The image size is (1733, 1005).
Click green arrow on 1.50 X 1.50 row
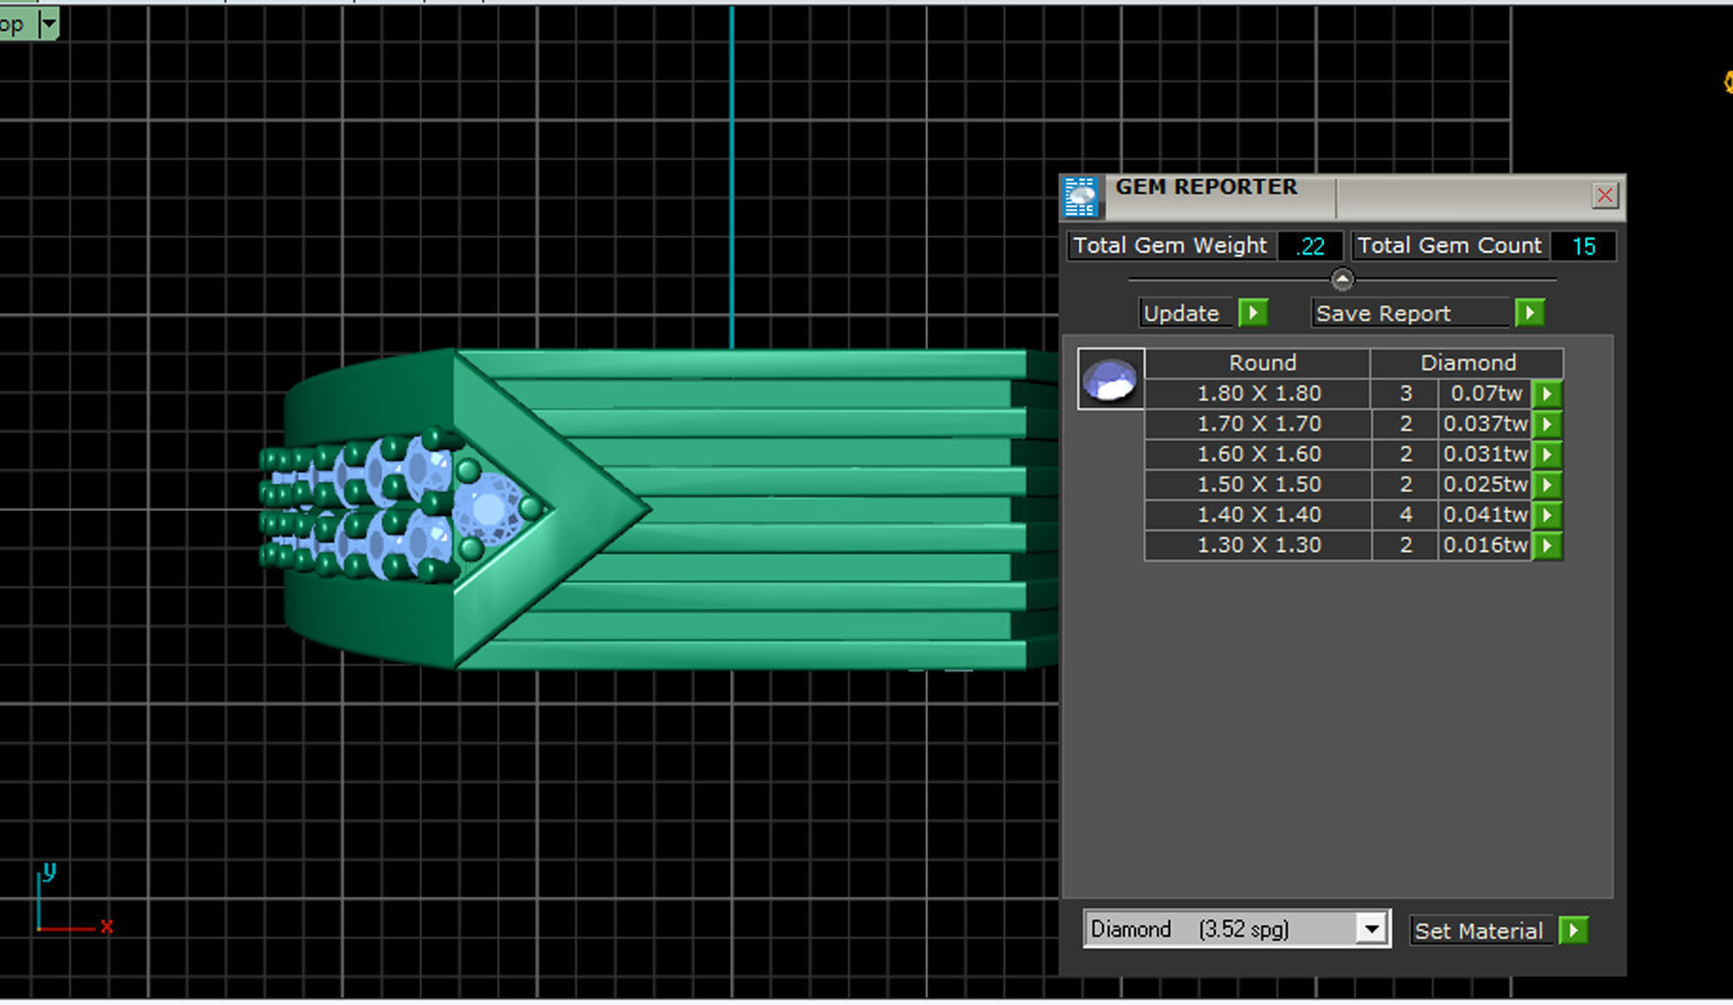1547,484
